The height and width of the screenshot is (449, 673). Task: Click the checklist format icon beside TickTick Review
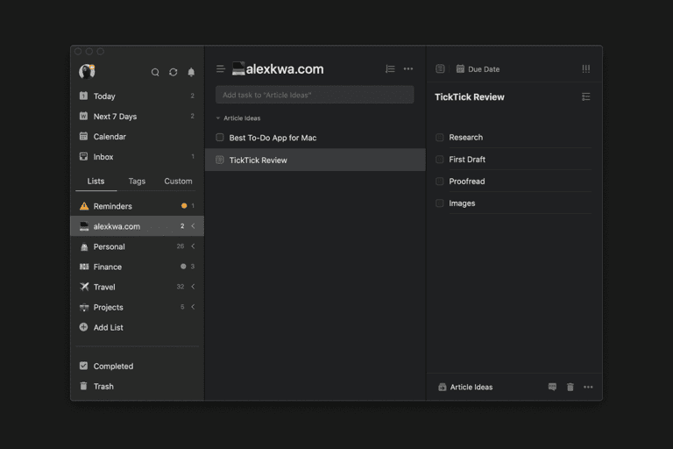pyautogui.click(x=586, y=97)
